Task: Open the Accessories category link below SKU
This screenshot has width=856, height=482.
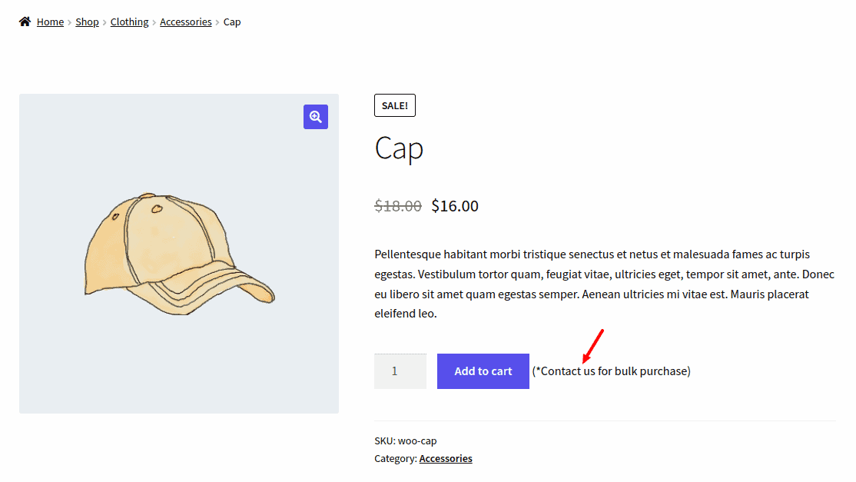Action: (446, 459)
